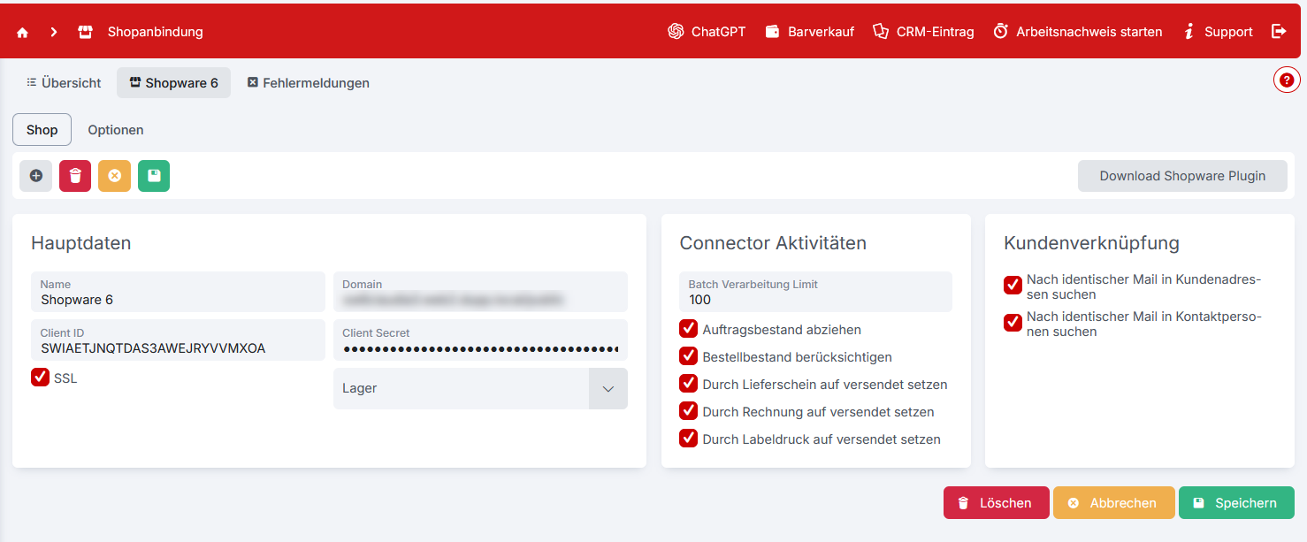Start Arbeitsnachweis timer in header
The width and height of the screenshot is (1307, 542).
pyautogui.click(x=1077, y=32)
